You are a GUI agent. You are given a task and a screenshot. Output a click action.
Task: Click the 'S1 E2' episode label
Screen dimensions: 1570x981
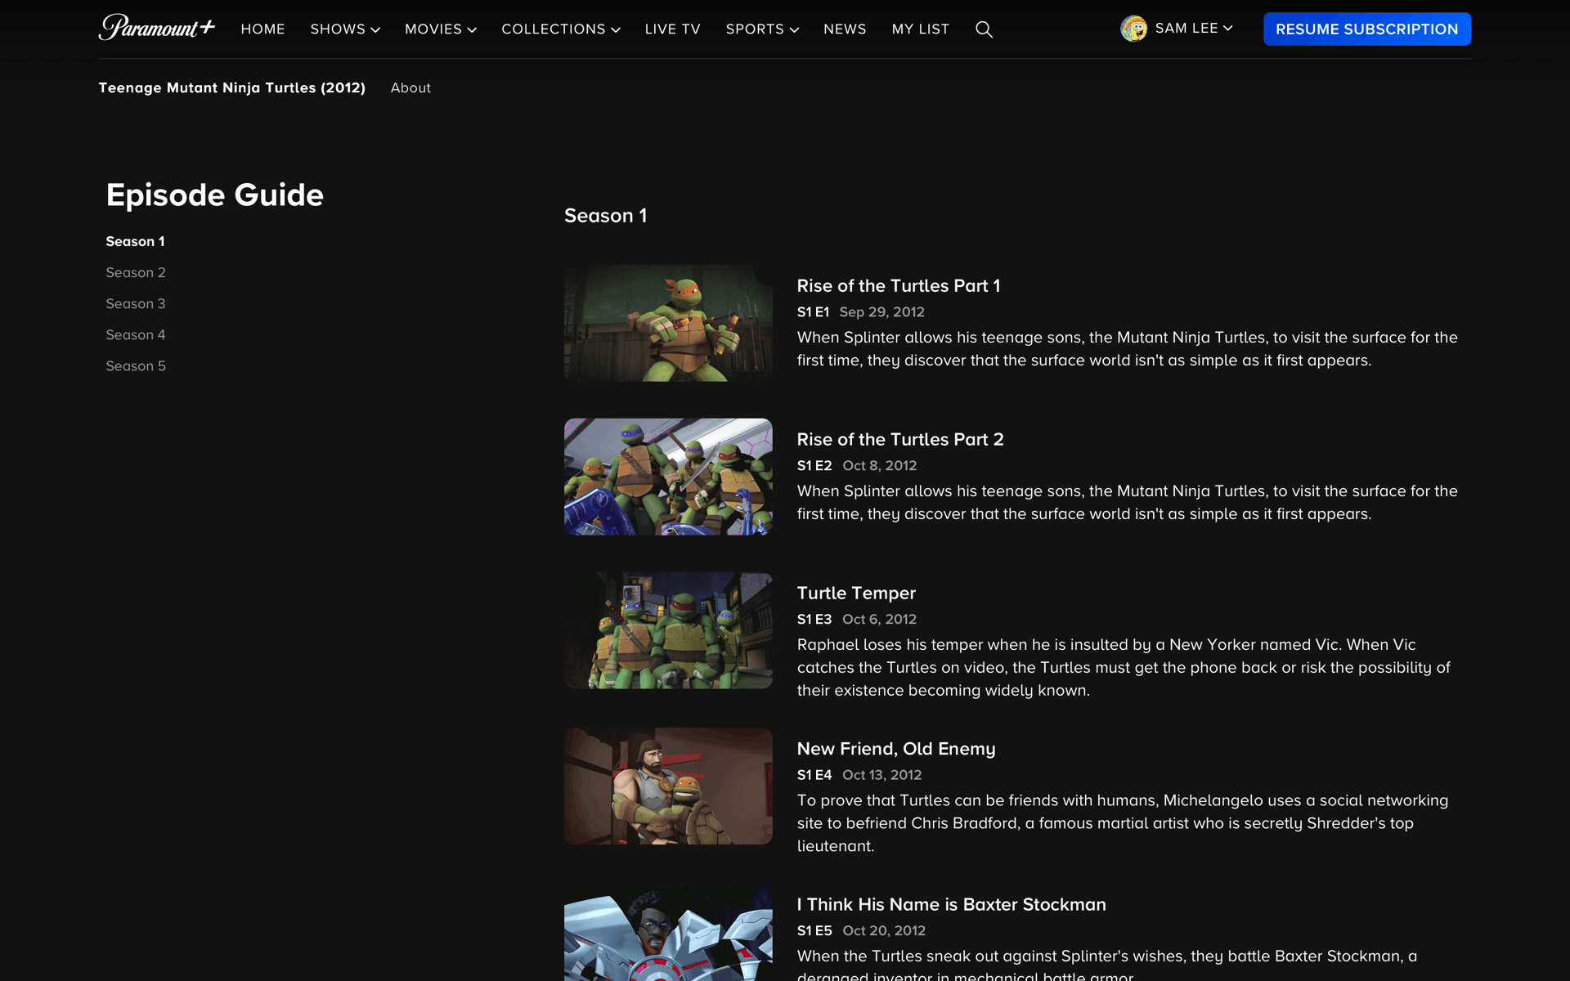814,465
